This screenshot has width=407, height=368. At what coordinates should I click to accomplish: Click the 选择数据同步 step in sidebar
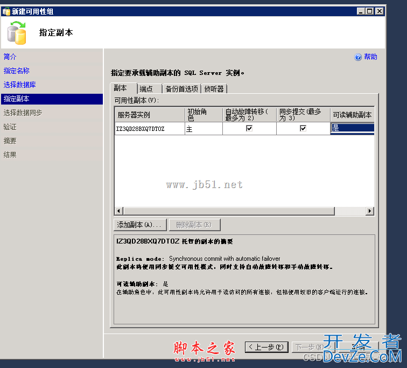[23, 113]
